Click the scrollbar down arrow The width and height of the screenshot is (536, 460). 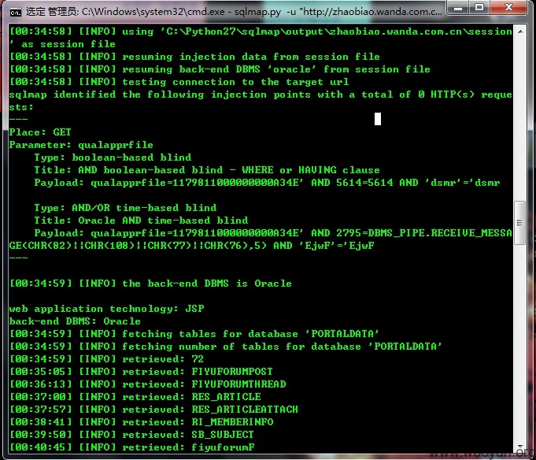(x=520, y=447)
